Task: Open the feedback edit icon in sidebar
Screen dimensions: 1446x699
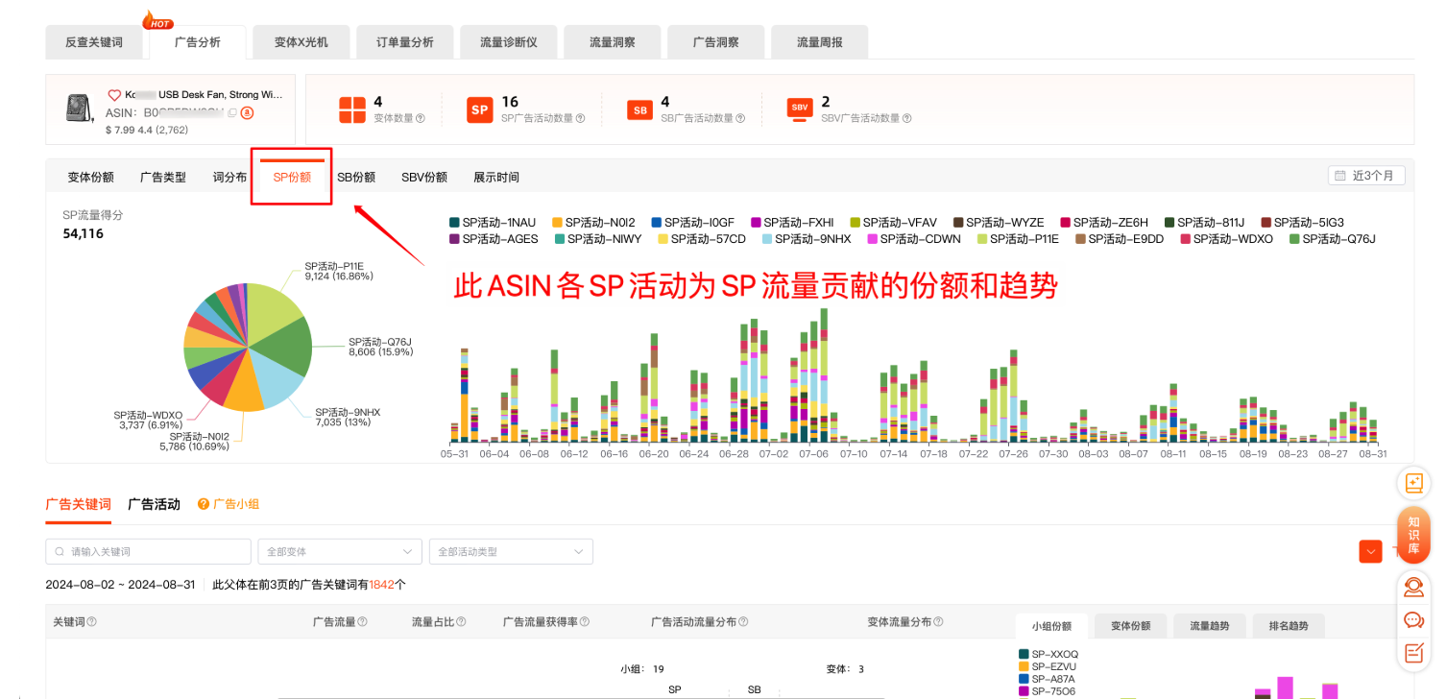Action: point(1413,653)
